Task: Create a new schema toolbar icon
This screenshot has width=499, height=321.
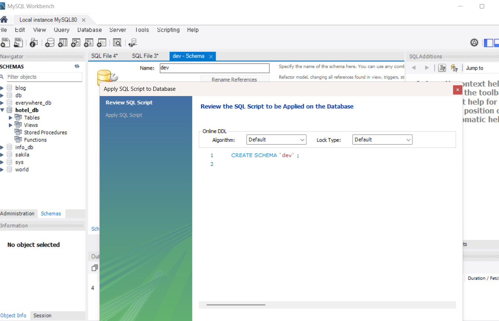Action: tap(50, 43)
